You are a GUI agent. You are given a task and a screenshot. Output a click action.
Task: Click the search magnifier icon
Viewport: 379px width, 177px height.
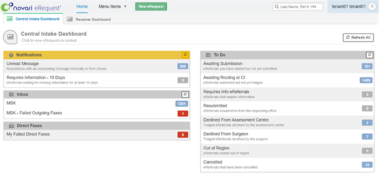pyautogui.click(x=277, y=7)
